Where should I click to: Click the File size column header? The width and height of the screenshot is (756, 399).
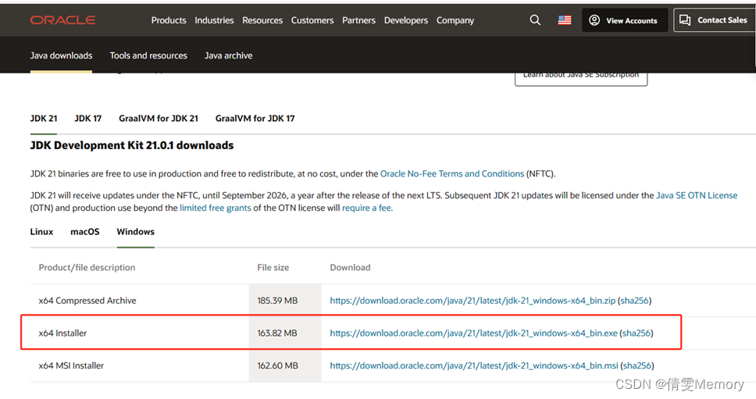tap(273, 268)
